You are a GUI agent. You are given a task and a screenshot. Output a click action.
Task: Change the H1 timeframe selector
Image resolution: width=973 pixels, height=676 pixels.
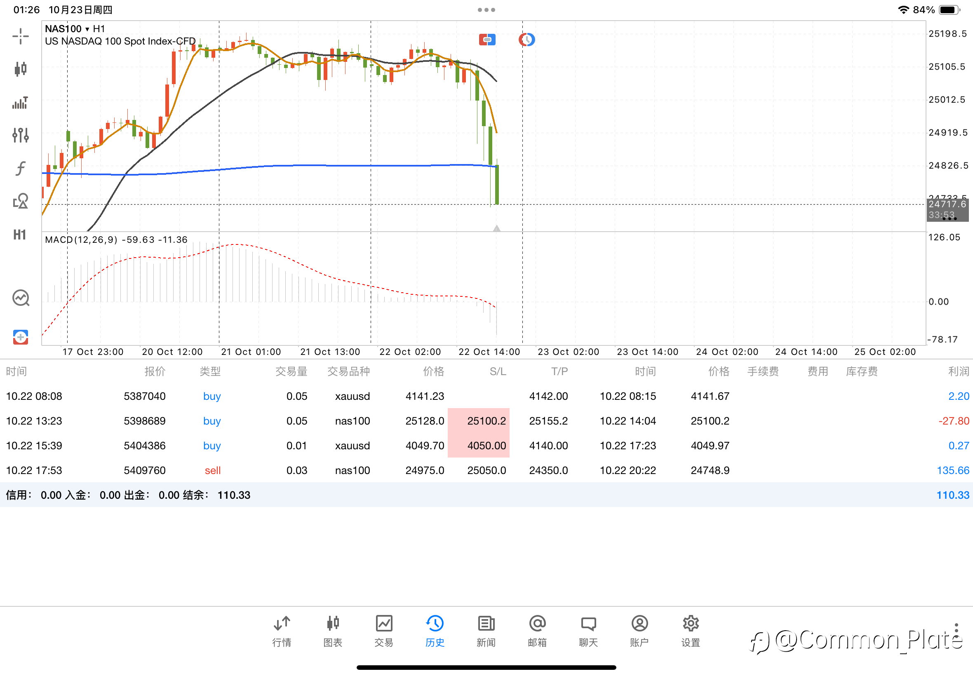pyautogui.click(x=19, y=235)
